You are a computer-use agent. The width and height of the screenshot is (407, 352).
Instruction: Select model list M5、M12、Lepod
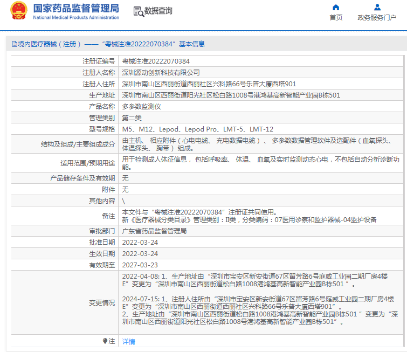pos(197,129)
